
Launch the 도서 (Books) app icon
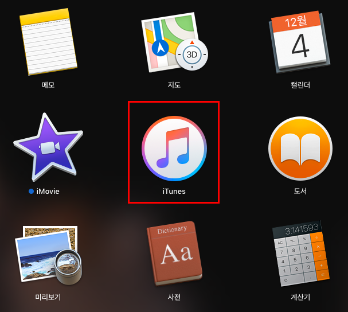tap(300, 149)
